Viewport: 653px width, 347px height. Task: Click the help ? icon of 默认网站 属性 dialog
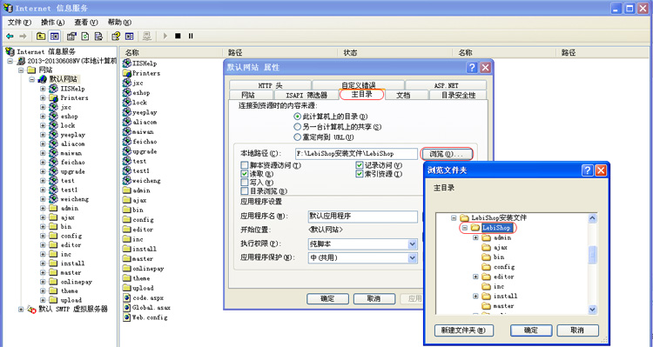[472, 68]
